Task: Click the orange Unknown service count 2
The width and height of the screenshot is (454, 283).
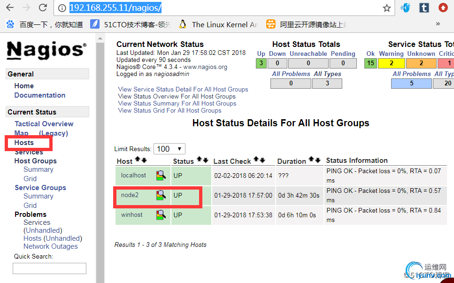Action: [421, 63]
